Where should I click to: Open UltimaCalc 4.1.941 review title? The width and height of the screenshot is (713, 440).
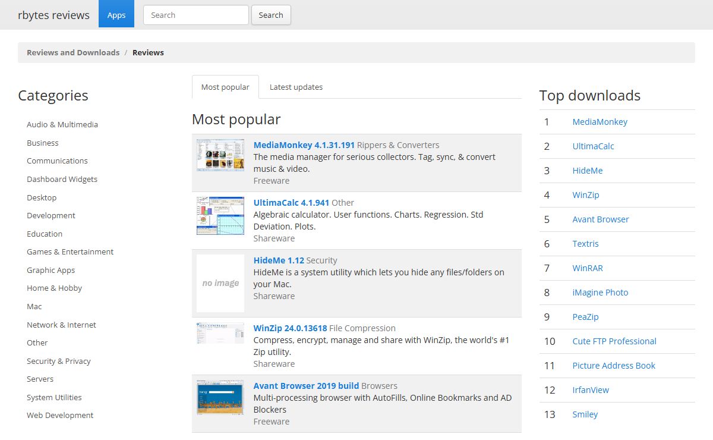click(291, 203)
